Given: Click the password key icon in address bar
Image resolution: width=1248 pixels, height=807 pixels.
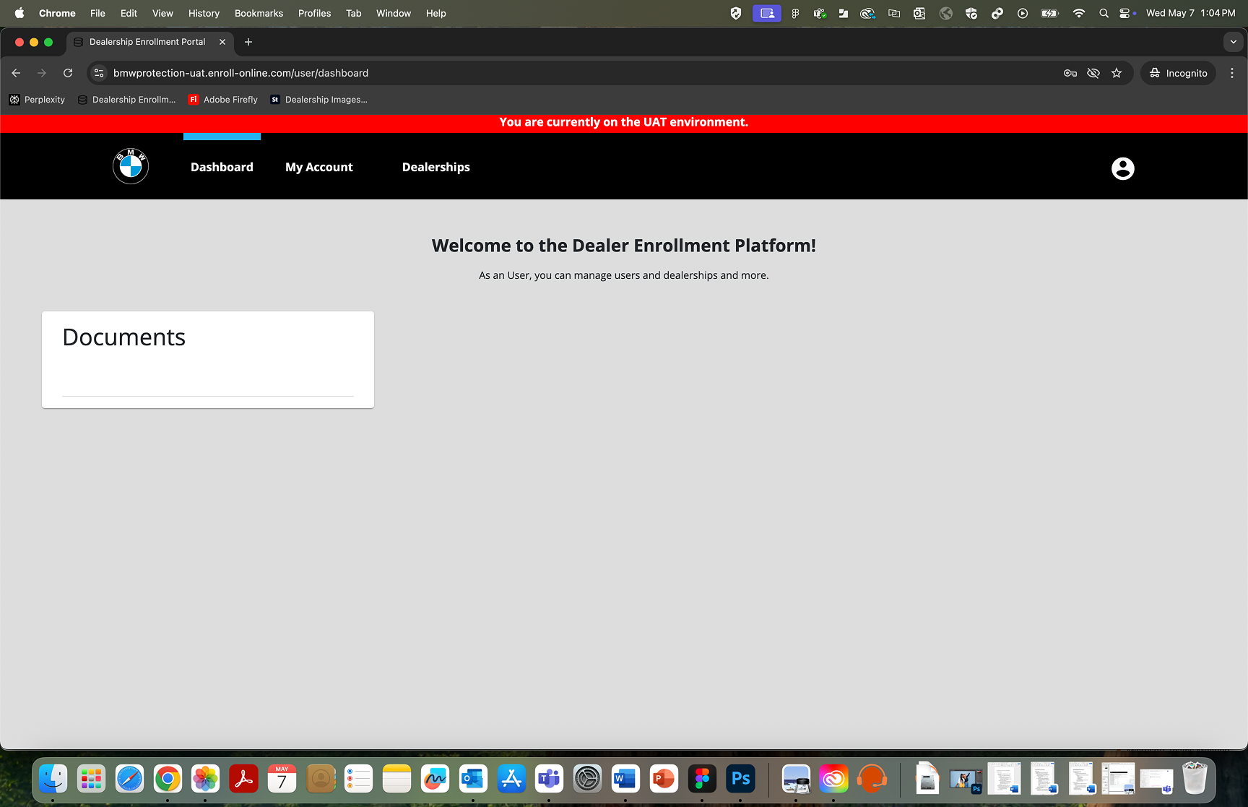Looking at the screenshot, I should pyautogui.click(x=1070, y=73).
